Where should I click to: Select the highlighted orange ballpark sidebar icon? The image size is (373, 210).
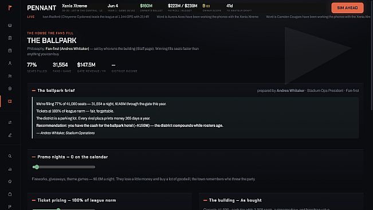pos(10,102)
